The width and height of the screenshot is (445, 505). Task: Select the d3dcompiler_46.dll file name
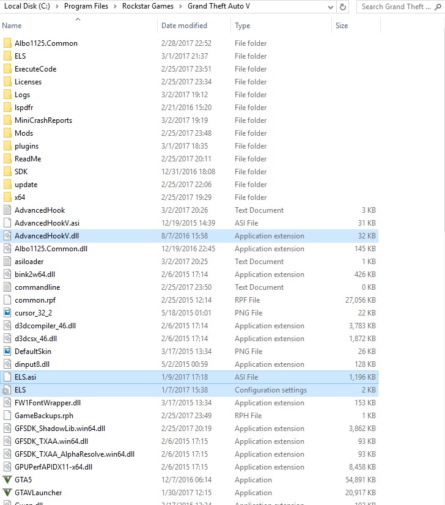pos(45,326)
